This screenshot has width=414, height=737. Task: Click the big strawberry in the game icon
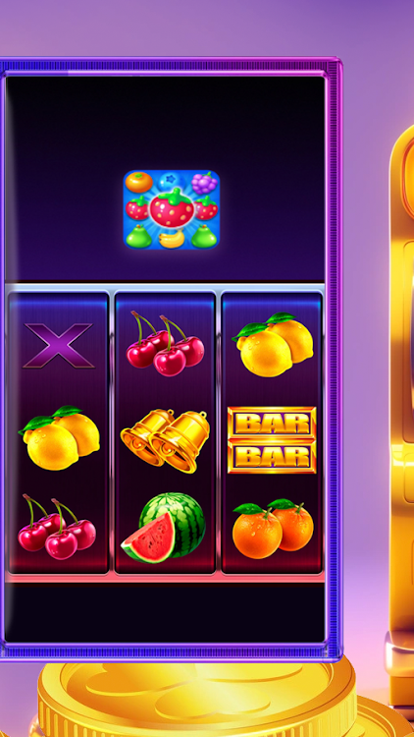pos(172,207)
